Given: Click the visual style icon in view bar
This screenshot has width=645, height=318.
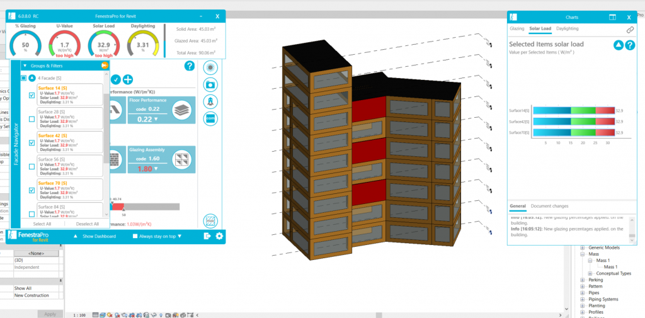Looking at the screenshot, I should (103, 315).
